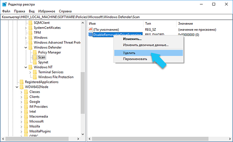Viewport: 233px width, 142px height.
Task: Select the Microsoft key under WOW6432Node
Action: pyautogui.click(x=37, y=121)
